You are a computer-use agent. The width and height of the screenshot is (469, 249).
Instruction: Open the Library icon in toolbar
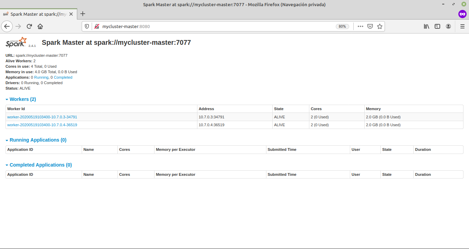tap(426, 26)
